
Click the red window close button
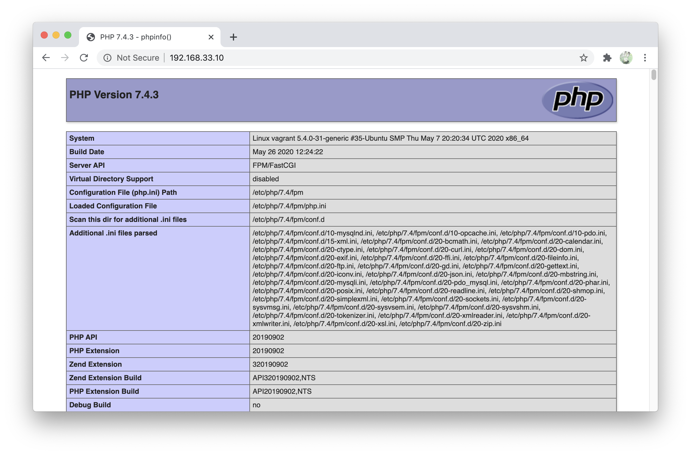(x=44, y=35)
